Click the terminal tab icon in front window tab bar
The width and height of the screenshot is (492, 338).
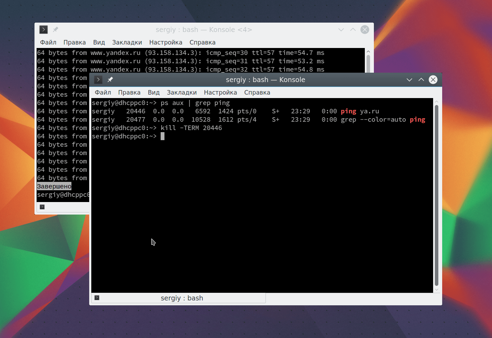coord(97,298)
